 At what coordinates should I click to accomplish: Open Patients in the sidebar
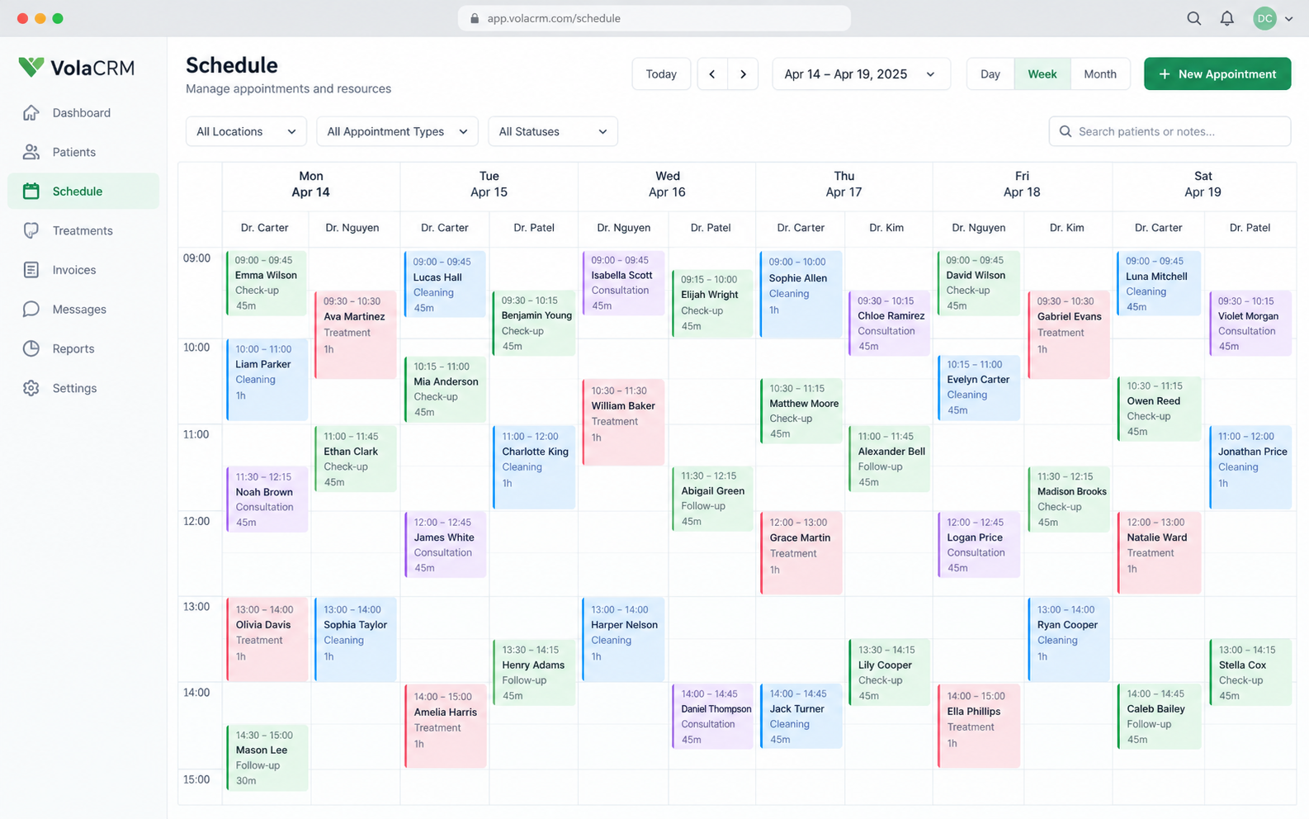[83, 152]
